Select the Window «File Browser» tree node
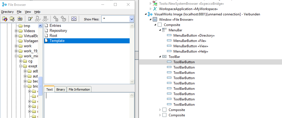This screenshot has width=282, height=118. (x=176, y=20)
